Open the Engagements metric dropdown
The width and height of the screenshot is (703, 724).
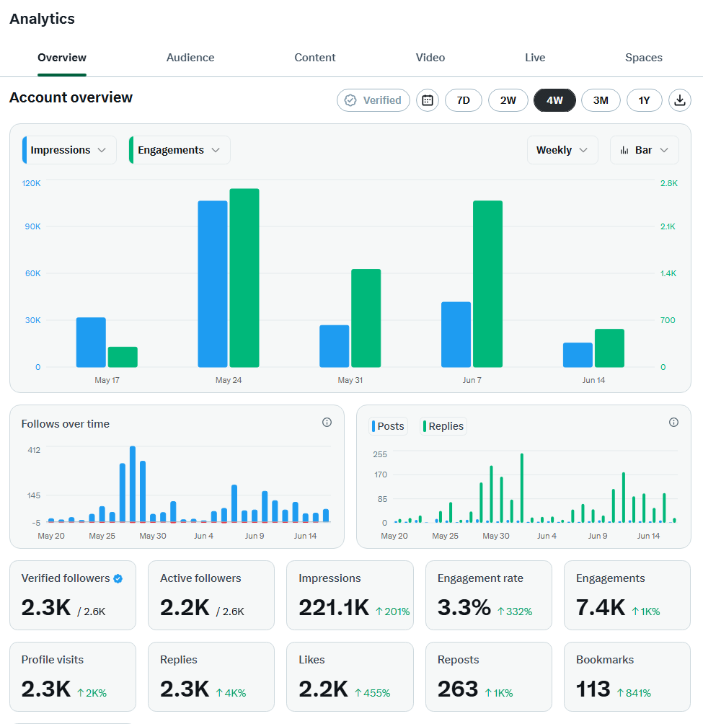[x=180, y=150]
